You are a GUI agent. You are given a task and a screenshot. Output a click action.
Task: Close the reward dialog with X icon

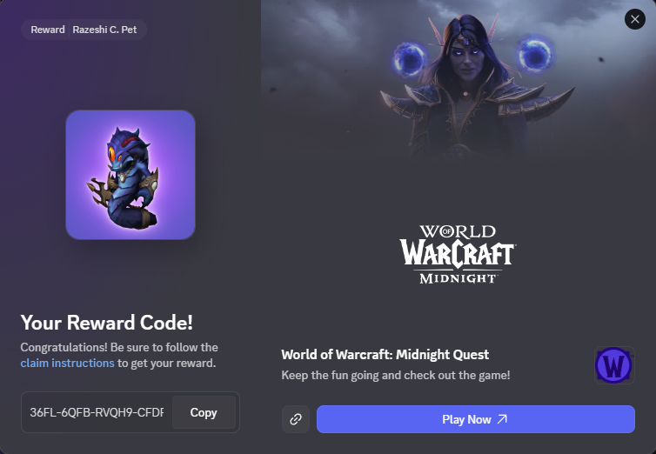(x=634, y=19)
